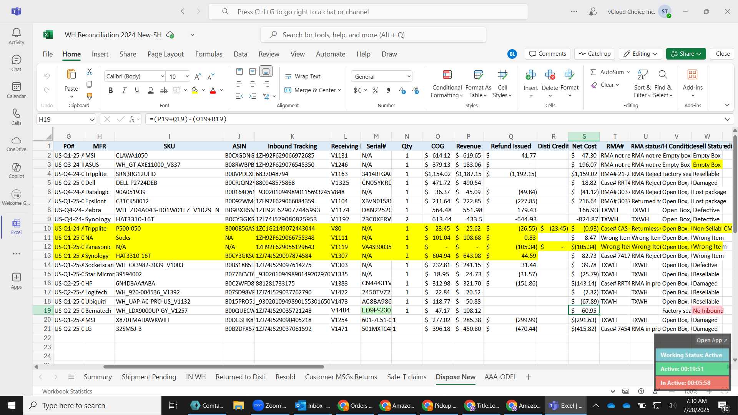The height and width of the screenshot is (415, 738).
Task: Open Sort & Filter
Action: click(x=642, y=84)
